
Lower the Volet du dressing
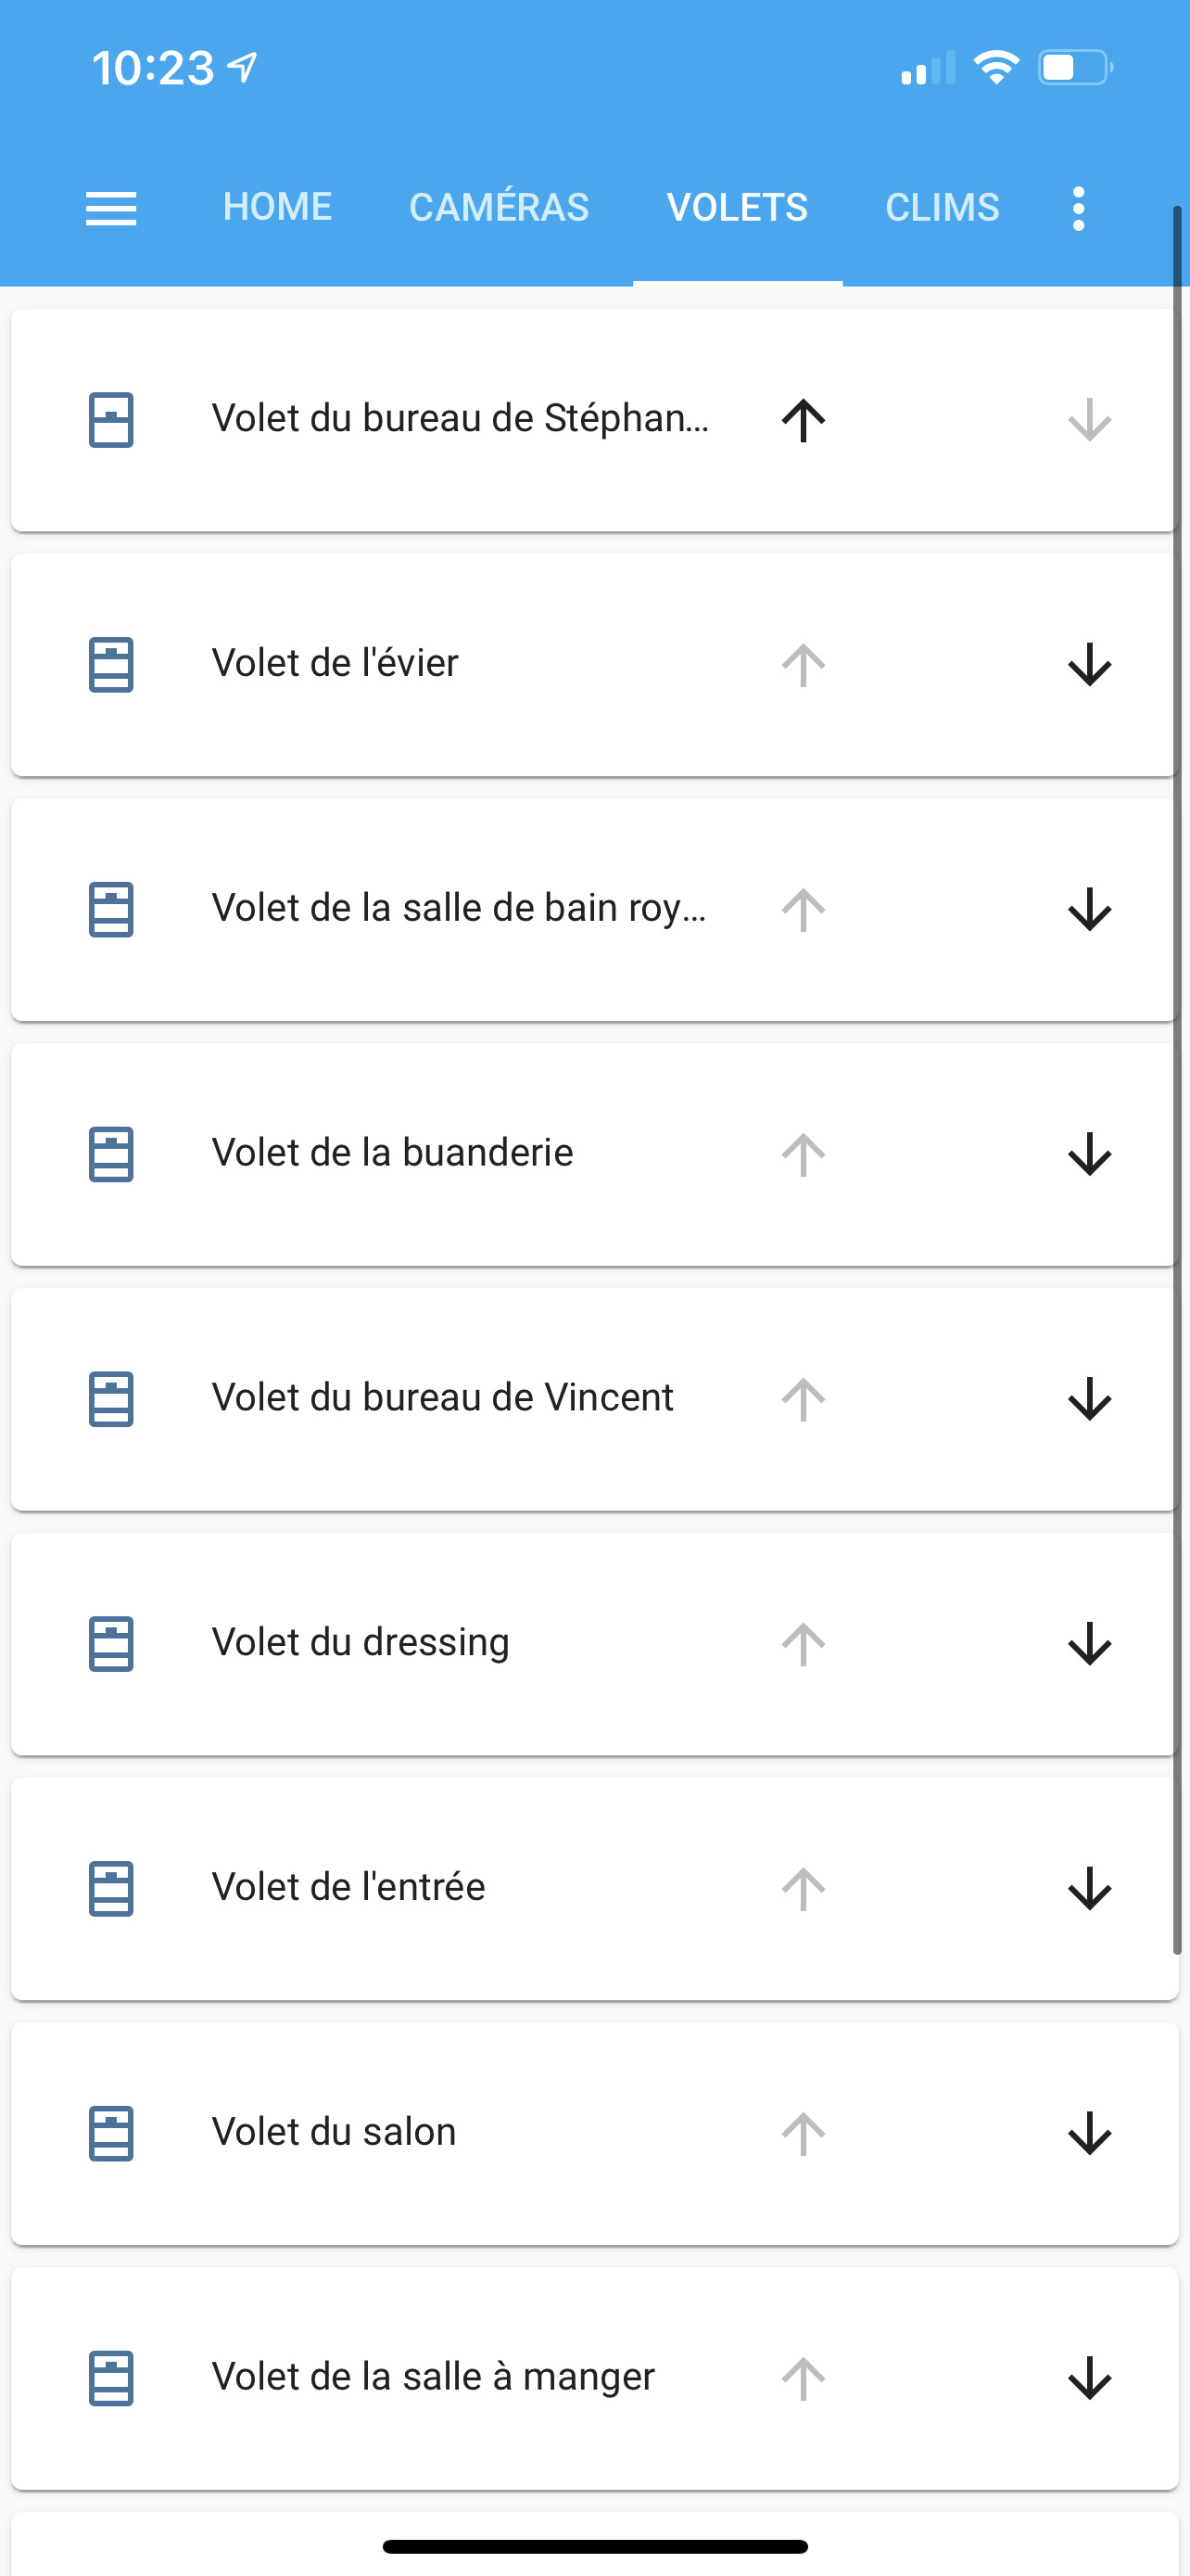point(1089,1644)
